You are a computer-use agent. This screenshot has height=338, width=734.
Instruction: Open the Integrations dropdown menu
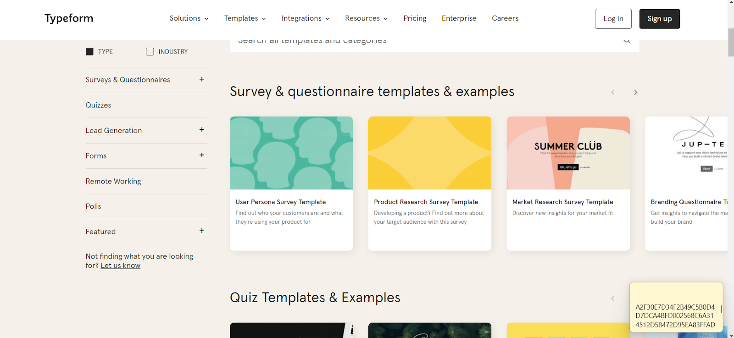pyautogui.click(x=306, y=18)
